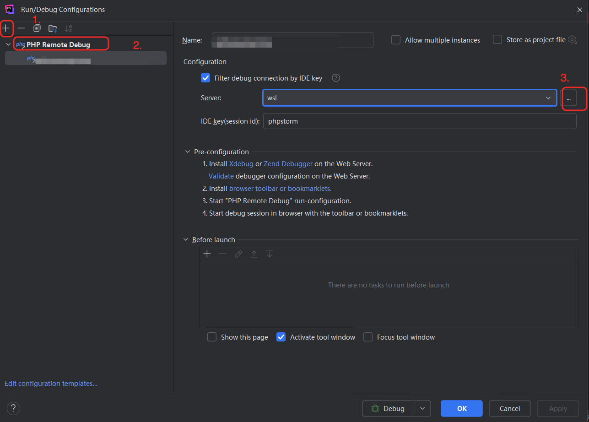The image size is (589, 422).
Task: Open the dialog help button
Action: pos(13,408)
